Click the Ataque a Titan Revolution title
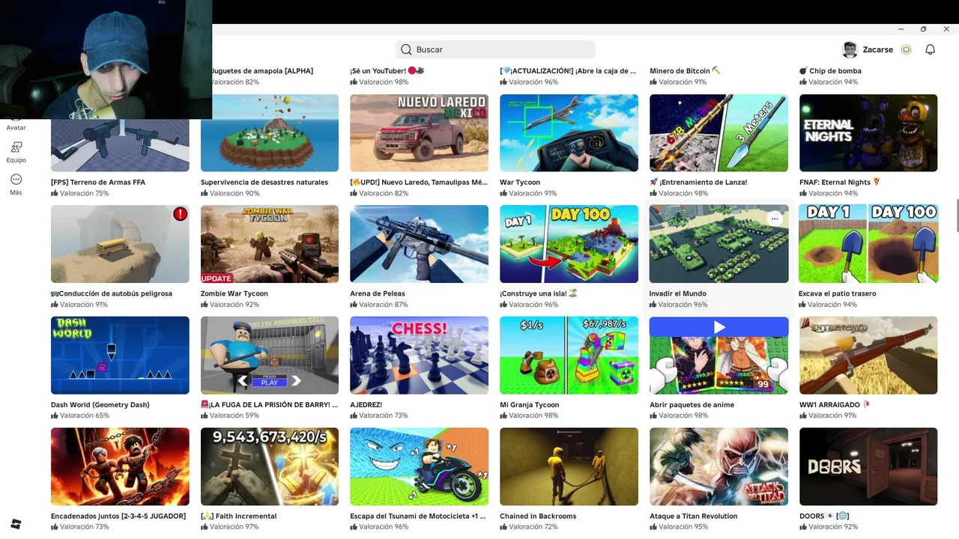The height and width of the screenshot is (539, 959). (694, 517)
